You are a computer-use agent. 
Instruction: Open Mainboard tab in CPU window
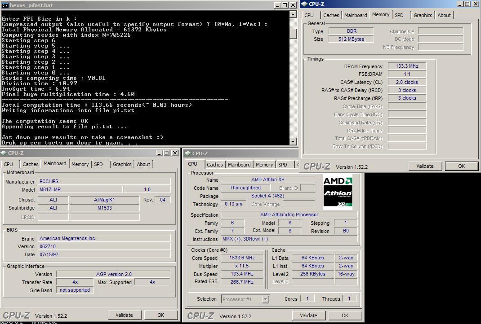[239, 165]
